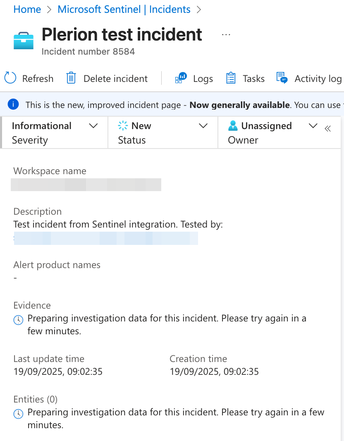Viewport: 344px width, 441px height.
Task: Click Evidence 'Preparing investigation data' message
Action: click(167, 325)
